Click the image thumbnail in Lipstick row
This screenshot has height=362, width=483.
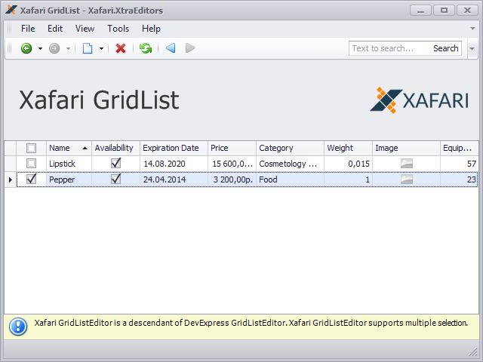pyautogui.click(x=407, y=164)
